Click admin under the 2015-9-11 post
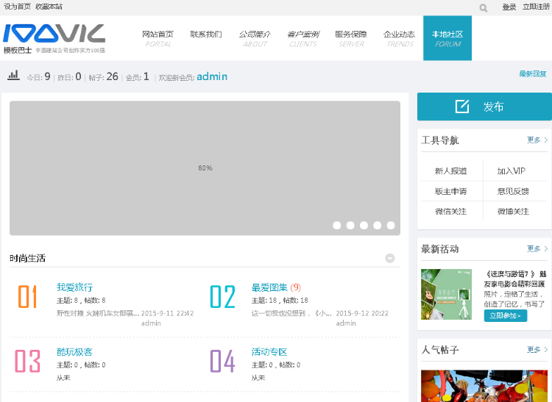Viewport: 552px width, 402px height. click(x=151, y=323)
